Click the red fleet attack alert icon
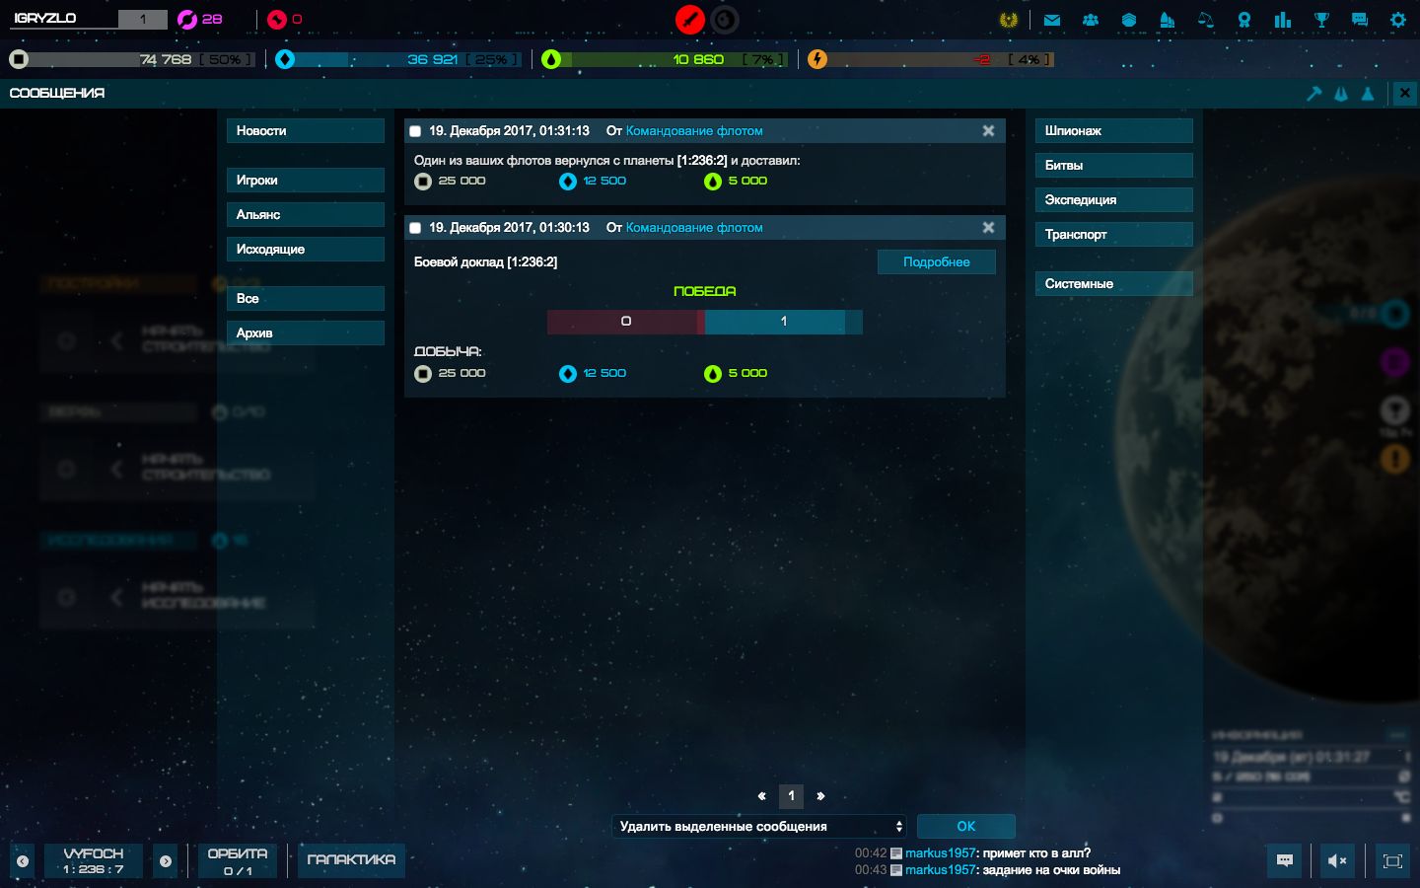The width and height of the screenshot is (1420, 888). pyautogui.click(x=690, y=20)
